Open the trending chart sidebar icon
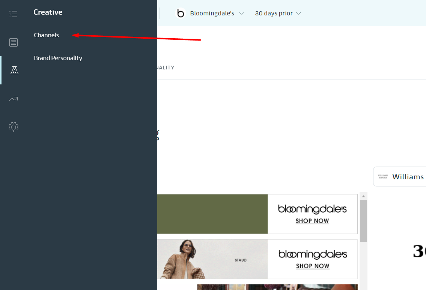Image resolution: width=426 pixels, height=290 pixels. tap(13, 99)
